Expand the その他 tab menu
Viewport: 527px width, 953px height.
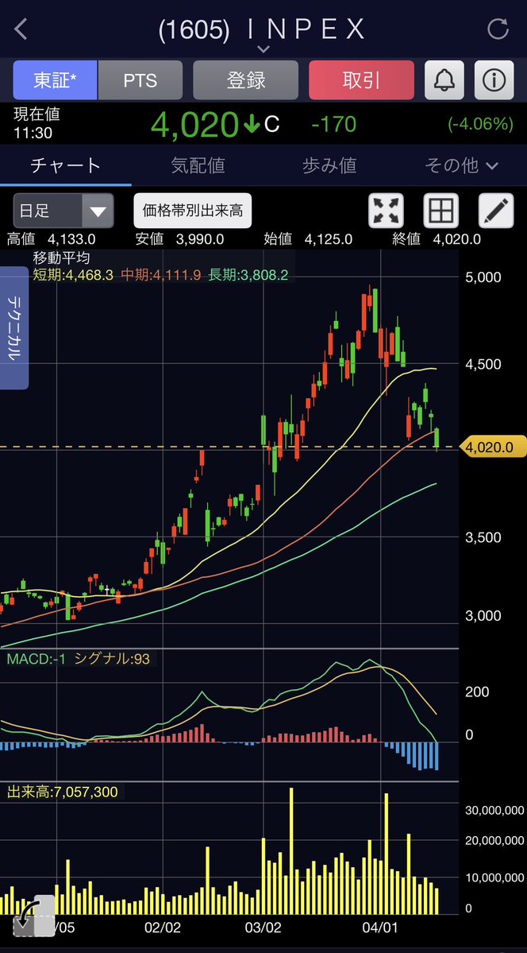pos(461,165)
